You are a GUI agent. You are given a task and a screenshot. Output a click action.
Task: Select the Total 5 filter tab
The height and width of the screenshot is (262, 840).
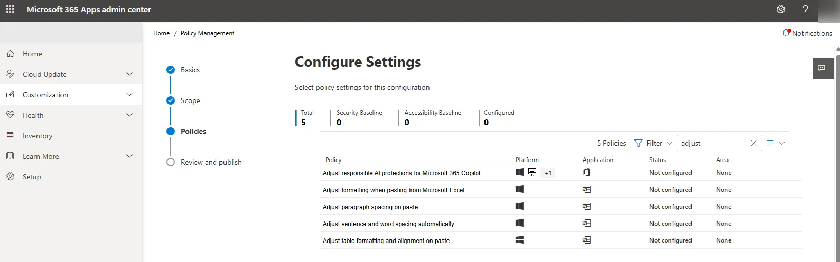(305, 117)
